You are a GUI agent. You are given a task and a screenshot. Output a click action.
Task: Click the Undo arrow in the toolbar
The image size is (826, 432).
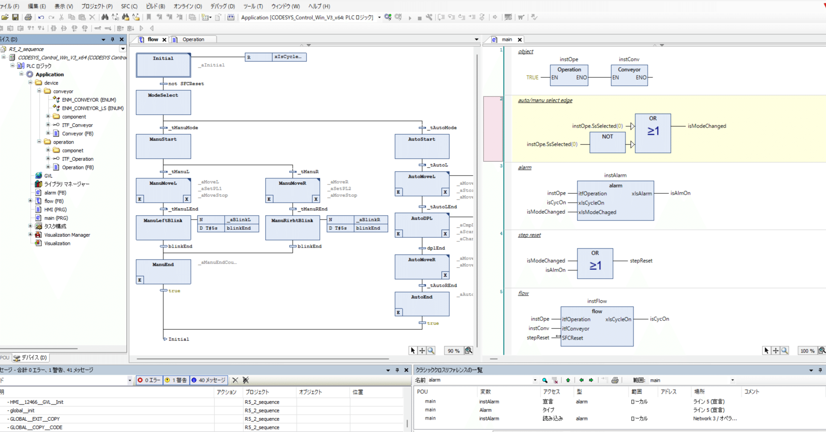point(41,17)
